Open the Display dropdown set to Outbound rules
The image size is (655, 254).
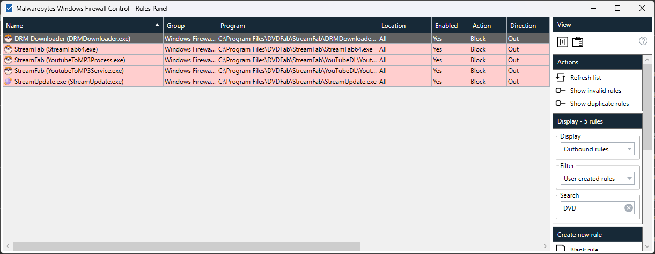tap(598, 149)
